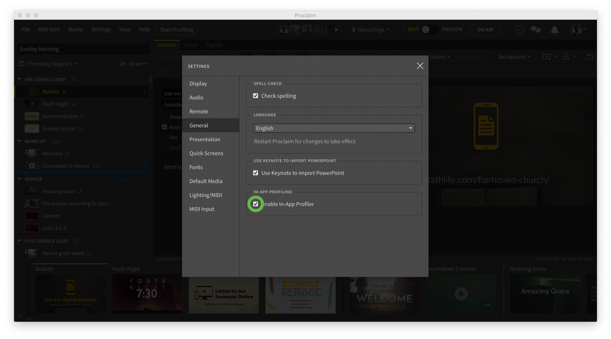
Task: Open the Recordings dropdown
Action: point(371,30)
